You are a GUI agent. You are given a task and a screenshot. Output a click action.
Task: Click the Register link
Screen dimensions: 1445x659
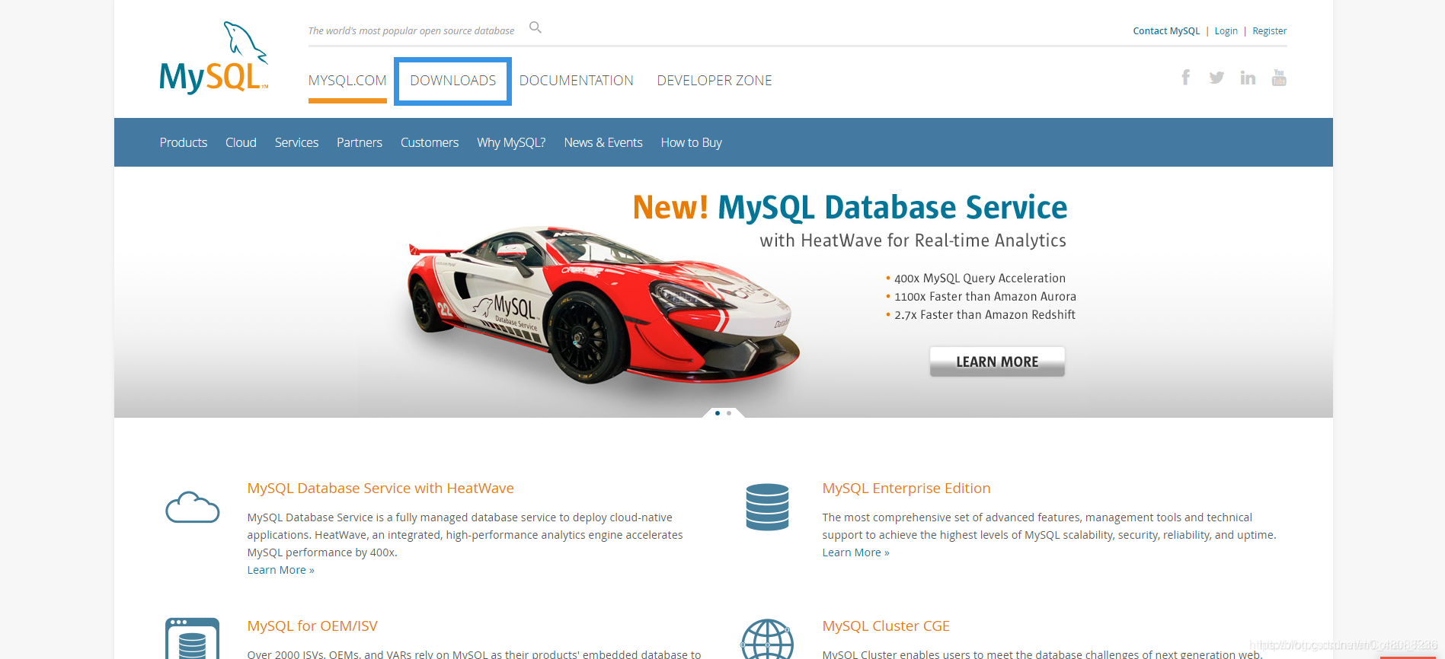[x=1269, y=31]
